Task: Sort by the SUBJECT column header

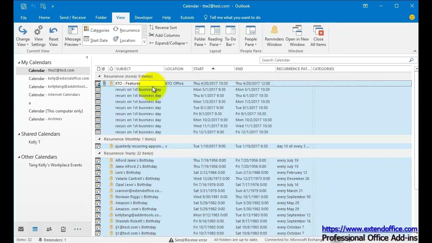Action: (x=139, y=69)
